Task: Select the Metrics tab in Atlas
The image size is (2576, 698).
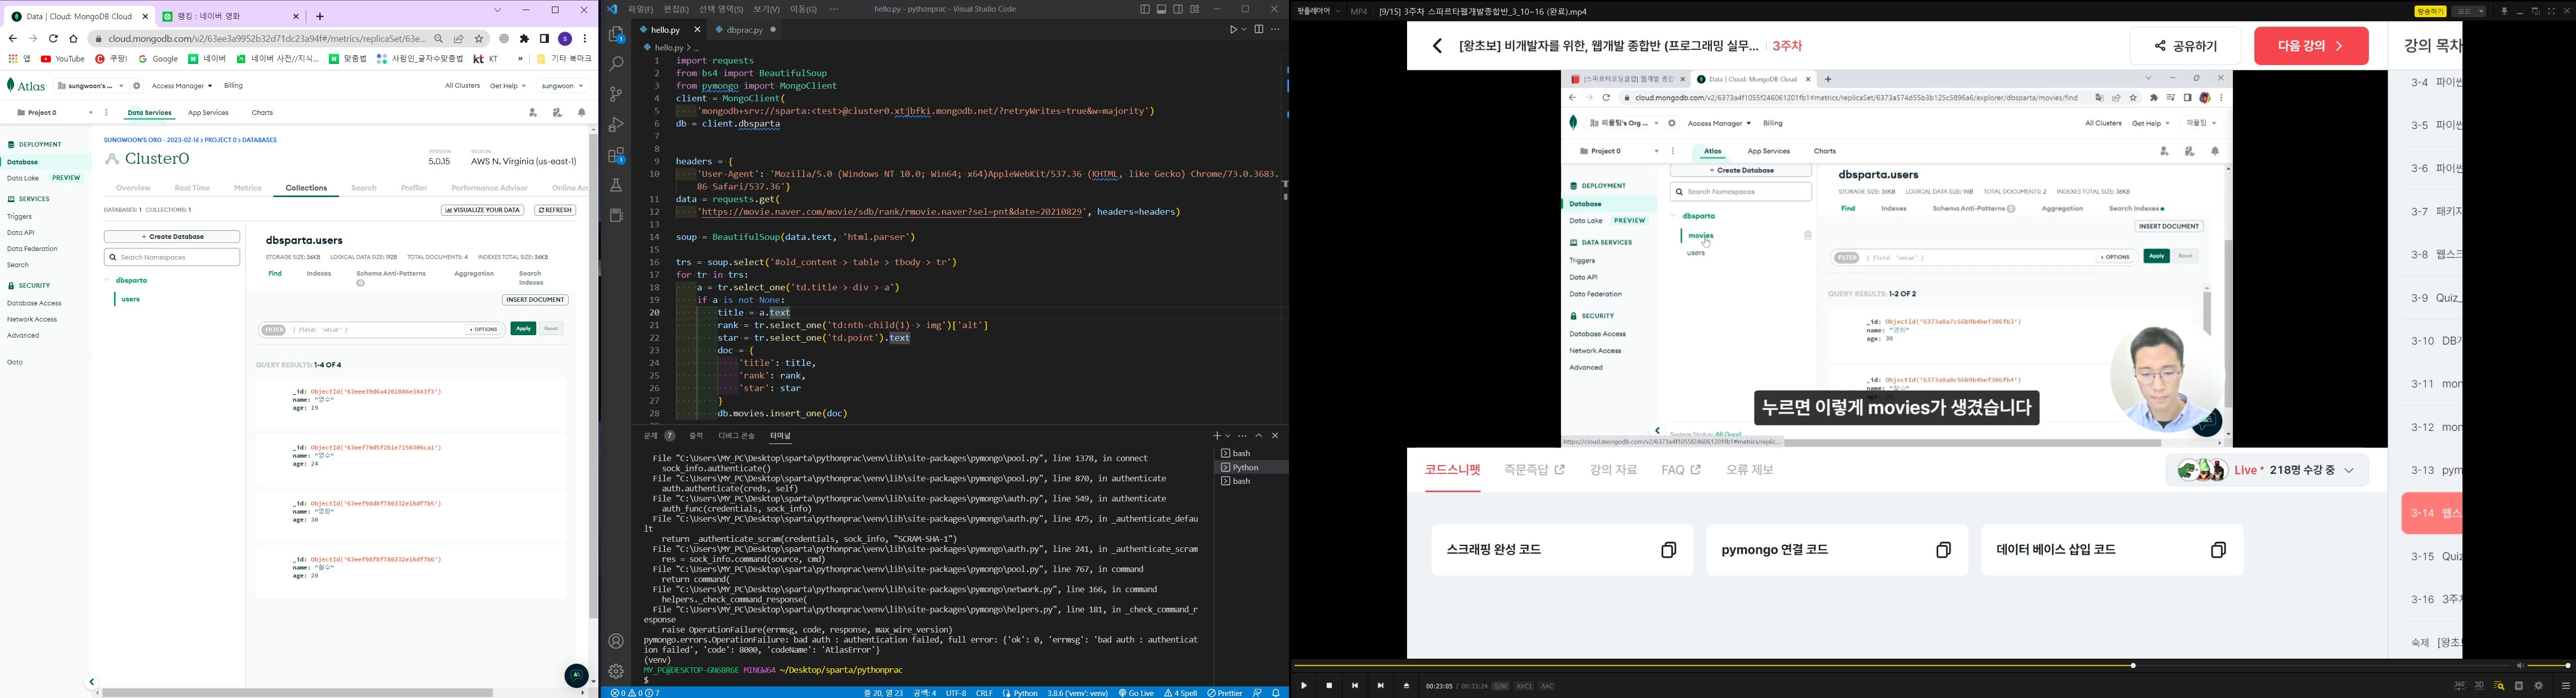Action: click(x=248, y=188)
